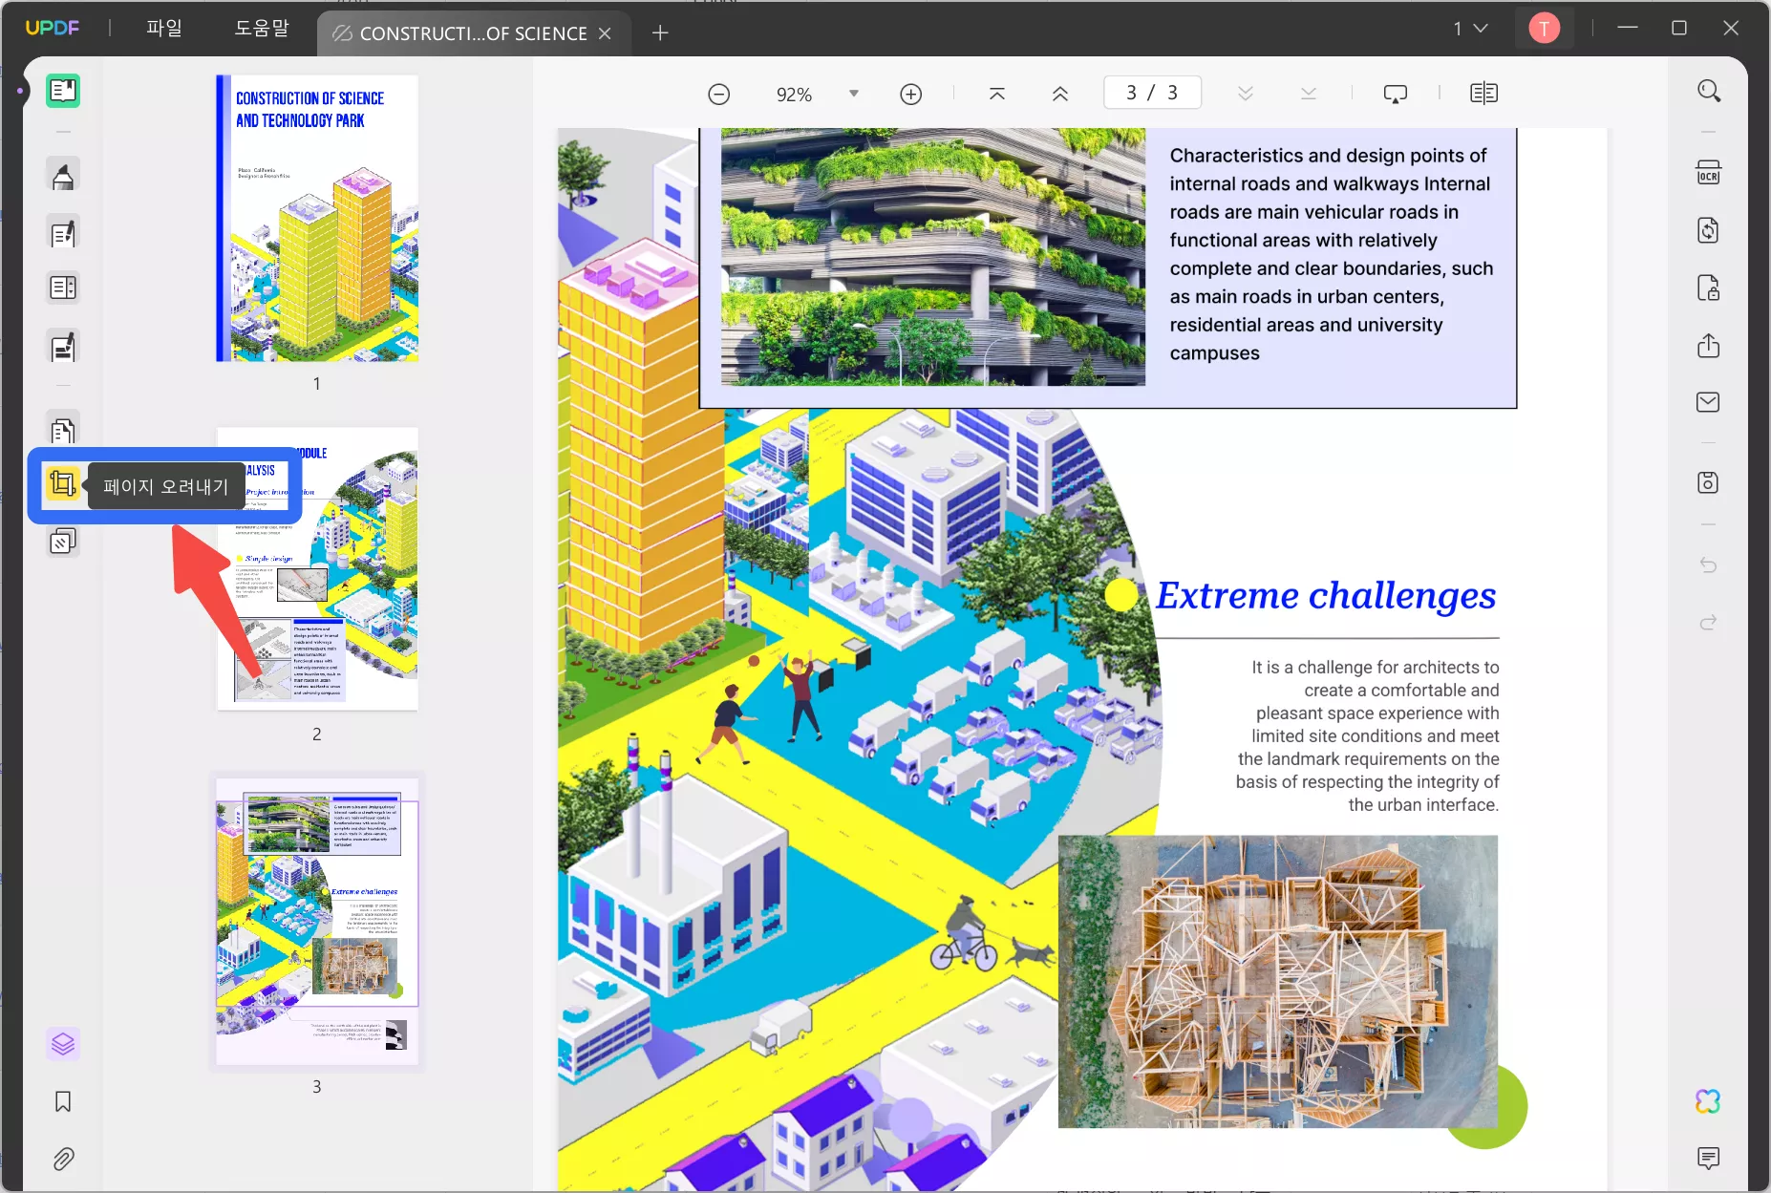1771x1193 pixels.
Task: Open the Convert PDF tool
Action: 1709,230
